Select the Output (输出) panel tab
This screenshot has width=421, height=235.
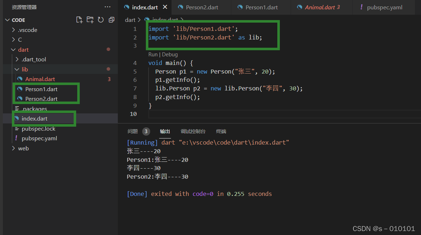click(x=165, y=131)
